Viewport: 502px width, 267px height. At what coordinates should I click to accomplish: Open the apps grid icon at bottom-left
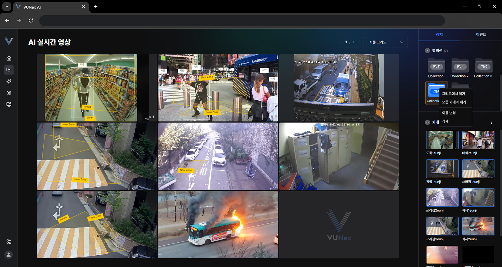(x=9, y=242)
